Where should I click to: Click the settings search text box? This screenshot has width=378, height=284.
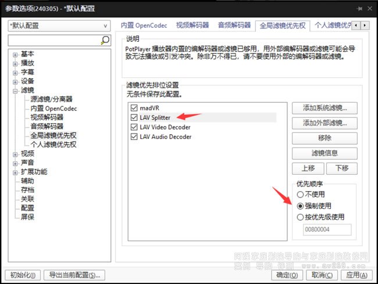(x=54, y=40)
